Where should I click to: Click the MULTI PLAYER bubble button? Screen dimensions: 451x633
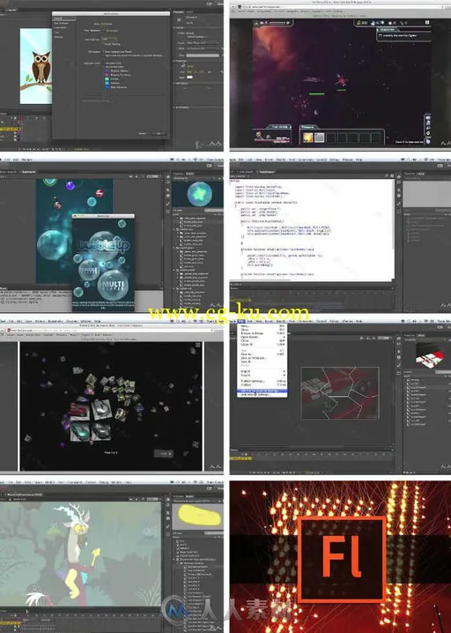pos(114,283)
